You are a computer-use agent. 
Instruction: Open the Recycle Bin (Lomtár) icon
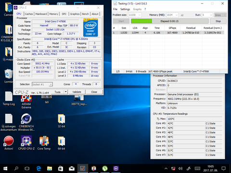pyautogui.click(x=8, y=76)
